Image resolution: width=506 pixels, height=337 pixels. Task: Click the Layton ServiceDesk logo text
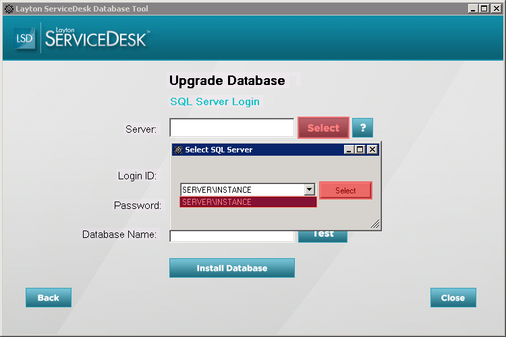point(97,38)
